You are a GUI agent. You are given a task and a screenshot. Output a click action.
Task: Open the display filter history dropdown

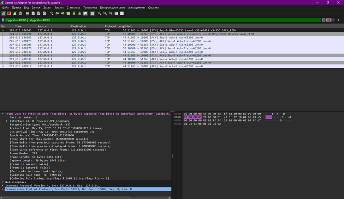click(334, 20)
